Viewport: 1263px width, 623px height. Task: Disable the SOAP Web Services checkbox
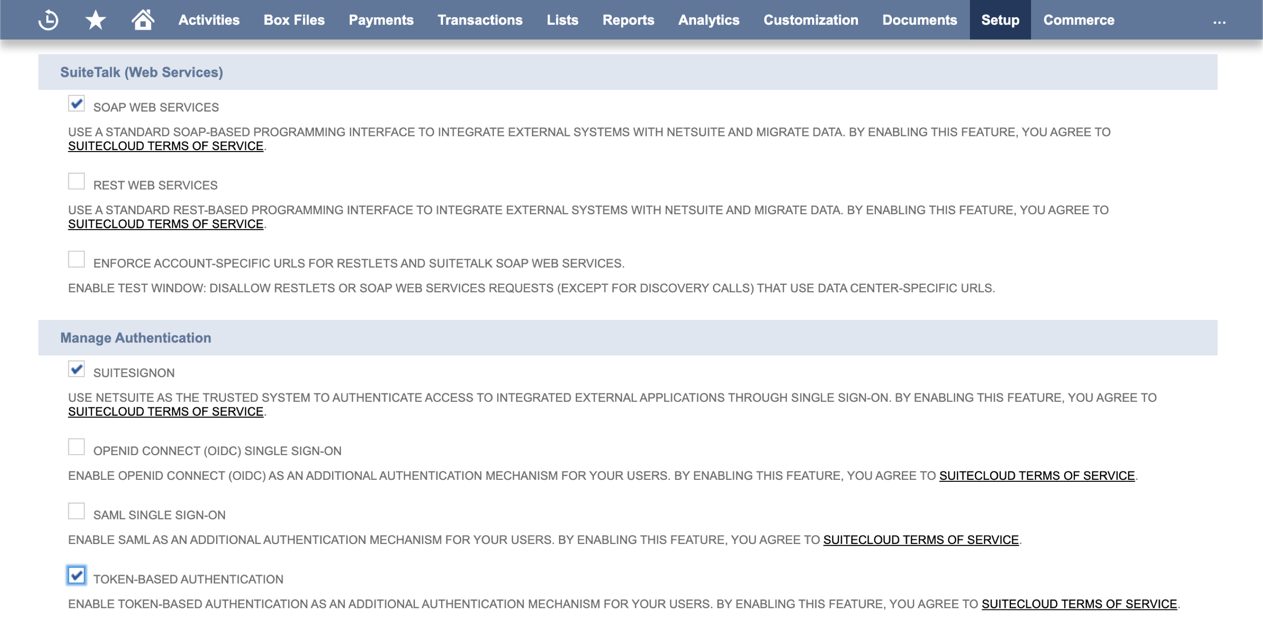[76, 104]
